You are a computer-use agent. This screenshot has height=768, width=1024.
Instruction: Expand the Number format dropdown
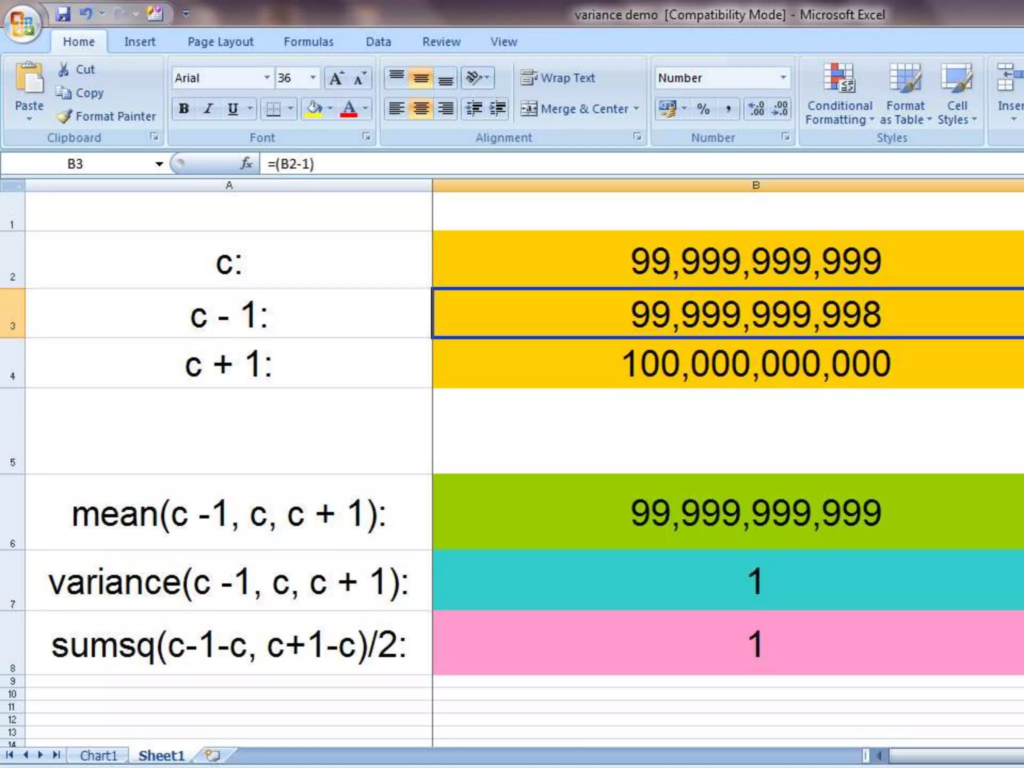point(783,78)
